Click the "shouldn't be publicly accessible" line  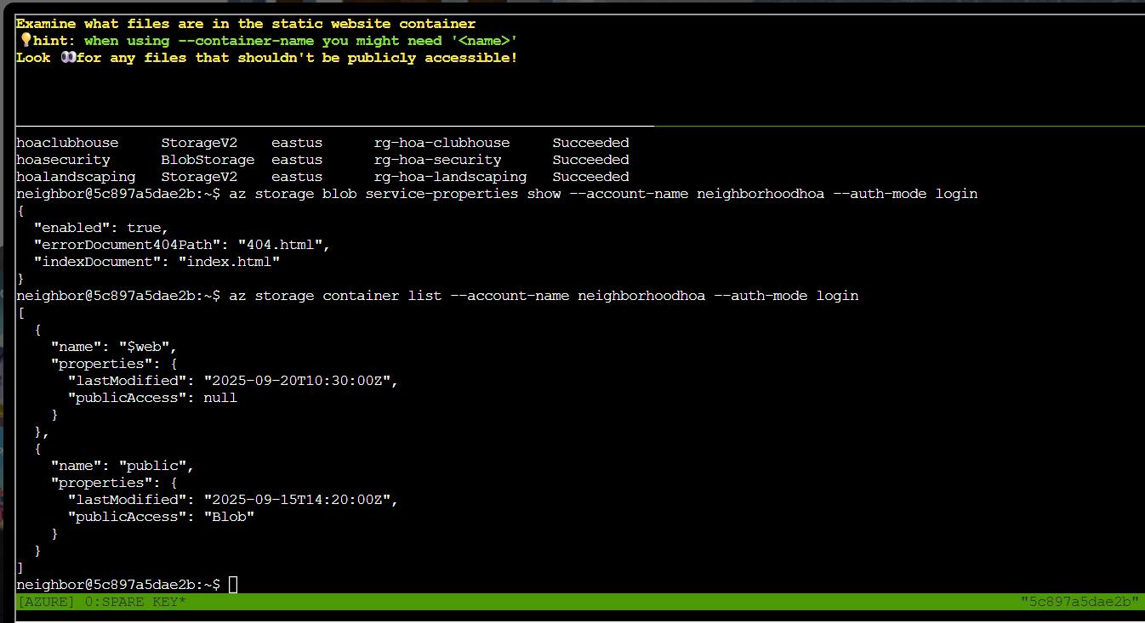tap(267, 58)
